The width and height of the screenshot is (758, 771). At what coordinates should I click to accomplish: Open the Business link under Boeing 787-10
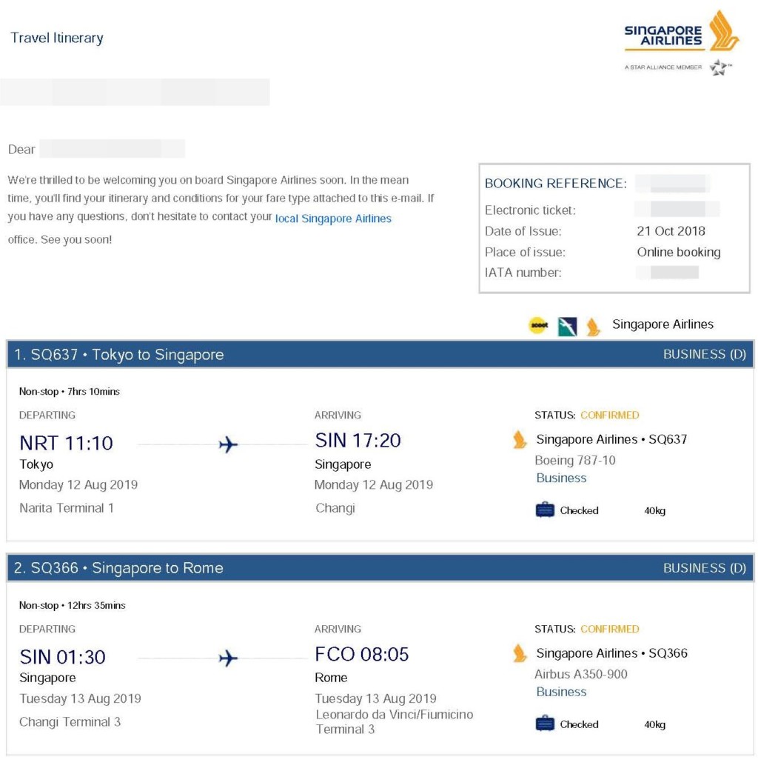coord(561,478)
